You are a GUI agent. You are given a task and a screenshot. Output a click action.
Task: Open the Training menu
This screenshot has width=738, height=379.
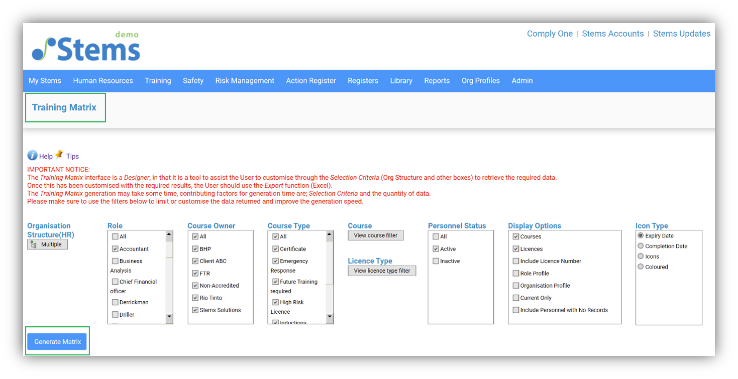coord(158,81)
